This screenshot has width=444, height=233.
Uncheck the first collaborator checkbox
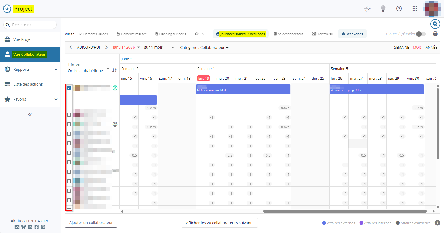[x=69, y=88]
